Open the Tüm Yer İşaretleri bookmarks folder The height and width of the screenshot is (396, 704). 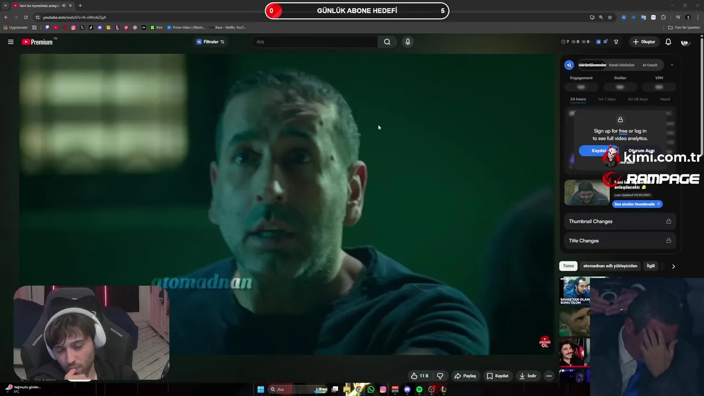pos(684,27)
